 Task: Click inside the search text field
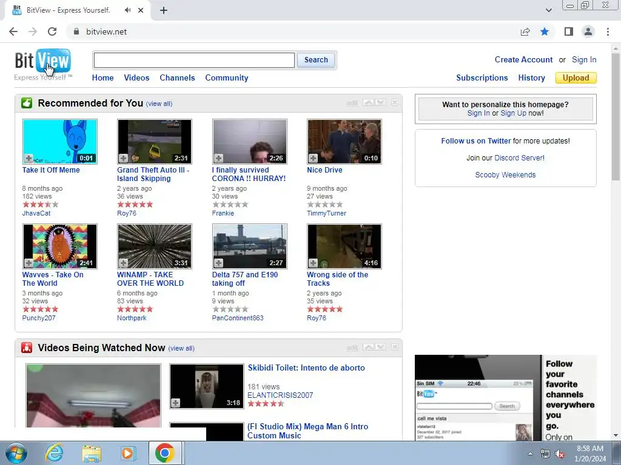(194, 60)
